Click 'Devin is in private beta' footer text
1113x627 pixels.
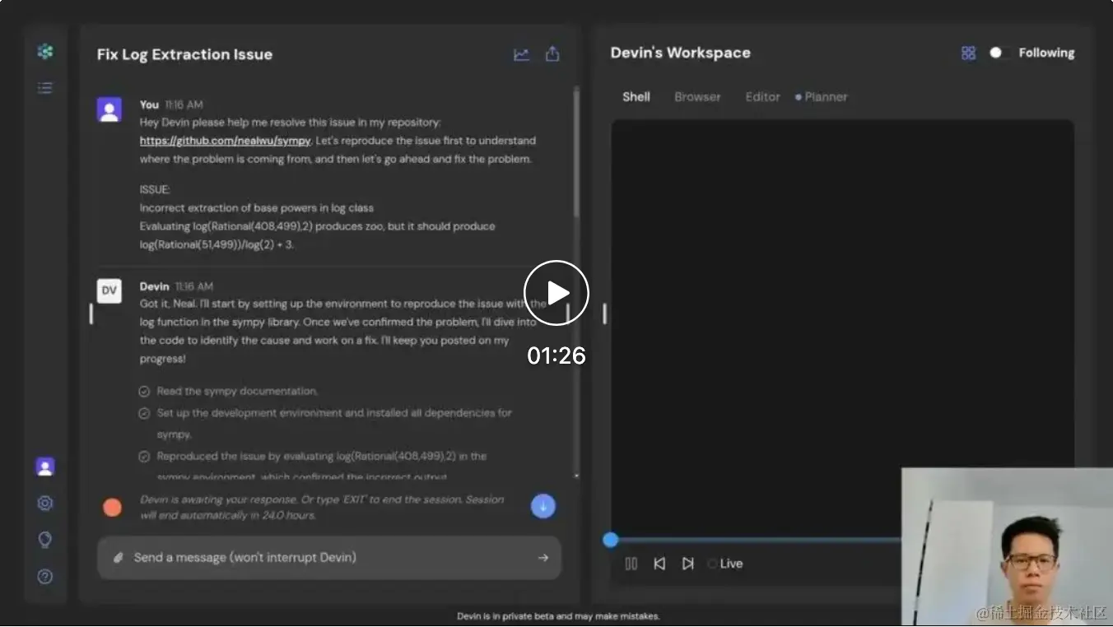click(x=558, y=616)
